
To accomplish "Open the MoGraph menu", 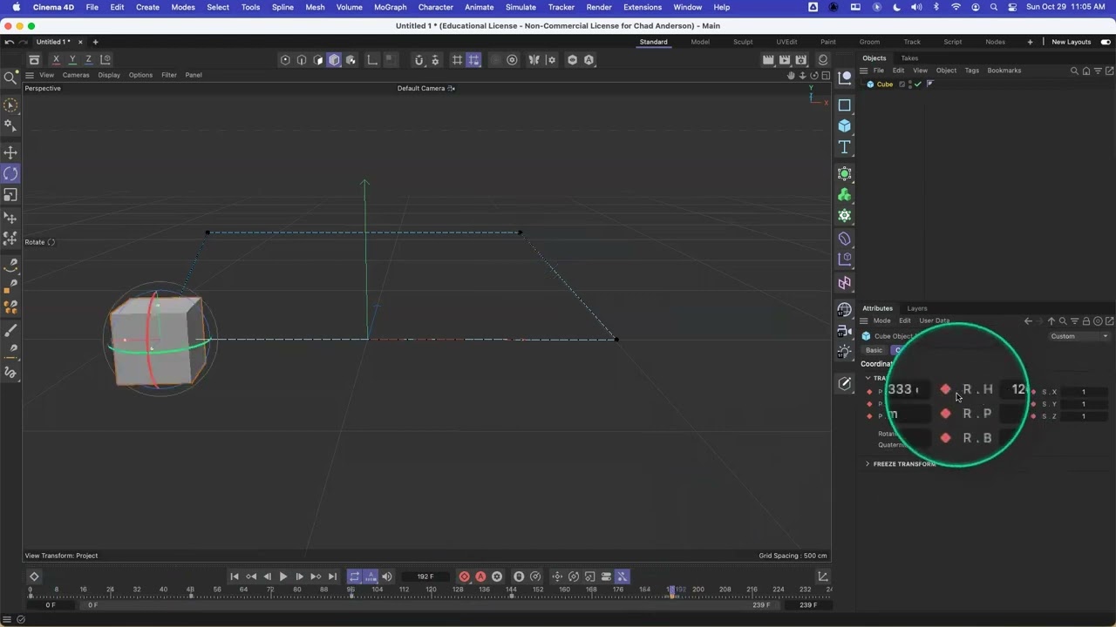I will click(391, 7).
